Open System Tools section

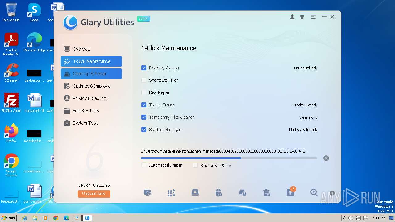point(91,123)
